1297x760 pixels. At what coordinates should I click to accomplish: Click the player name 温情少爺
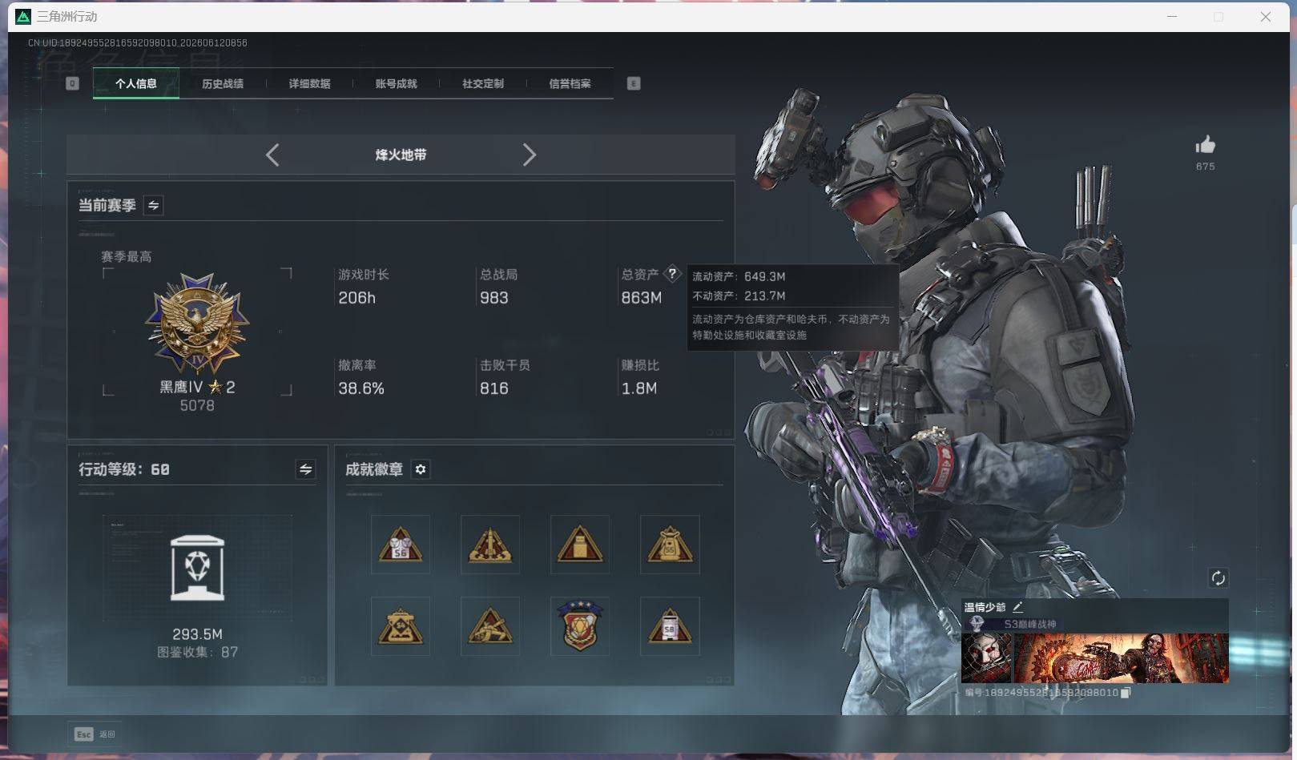(985, 607)
